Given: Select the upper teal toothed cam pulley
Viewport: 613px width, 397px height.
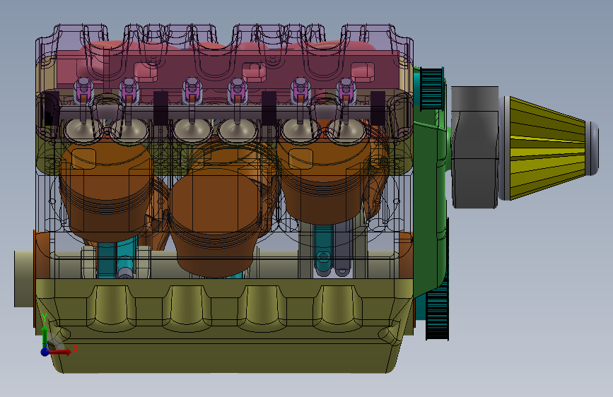Looking at the screenshot, I should (431, 89).
